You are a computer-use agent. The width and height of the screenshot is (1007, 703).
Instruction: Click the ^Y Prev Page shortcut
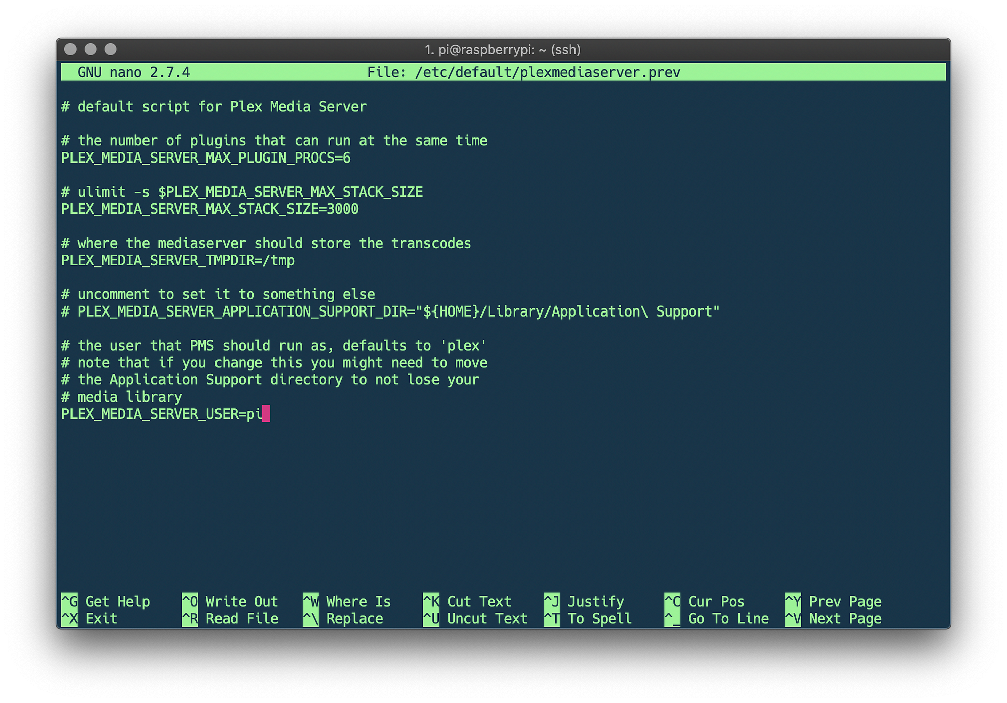(x=833, y=601)
